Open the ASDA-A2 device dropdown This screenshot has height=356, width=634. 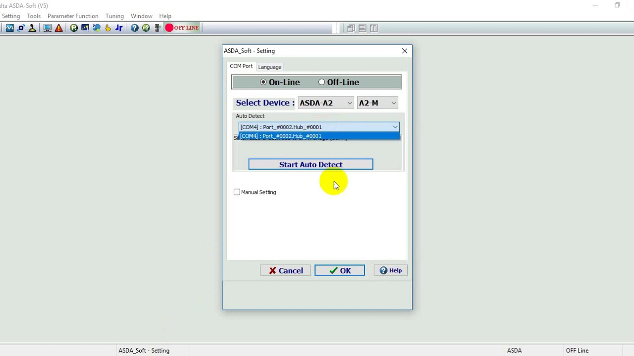coord(326,103)
